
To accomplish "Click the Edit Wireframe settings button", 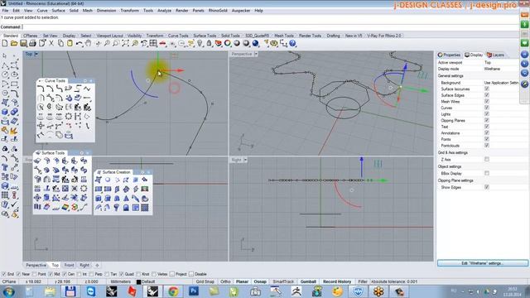I will pos(482,263).
